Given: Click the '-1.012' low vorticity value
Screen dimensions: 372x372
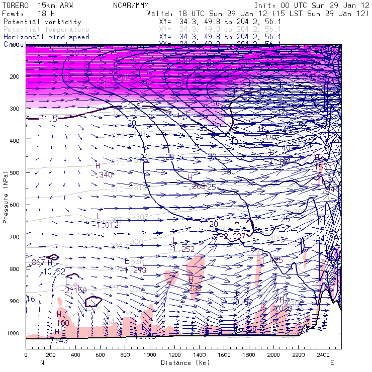Looking at the screenshot, I should pyautogui.click(x=105, y=225).
